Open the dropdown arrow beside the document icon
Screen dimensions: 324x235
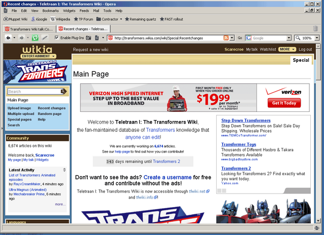click(x=103, y=38)
